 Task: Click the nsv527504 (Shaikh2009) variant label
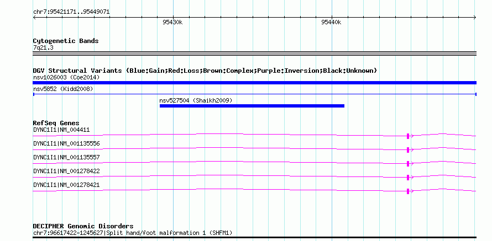(x=196, y=100)
